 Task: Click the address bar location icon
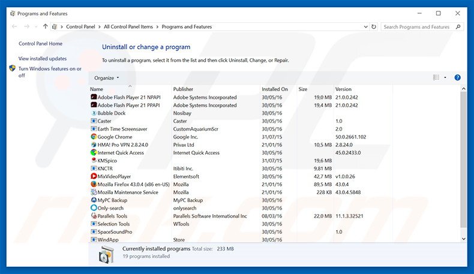coord(55,26)
